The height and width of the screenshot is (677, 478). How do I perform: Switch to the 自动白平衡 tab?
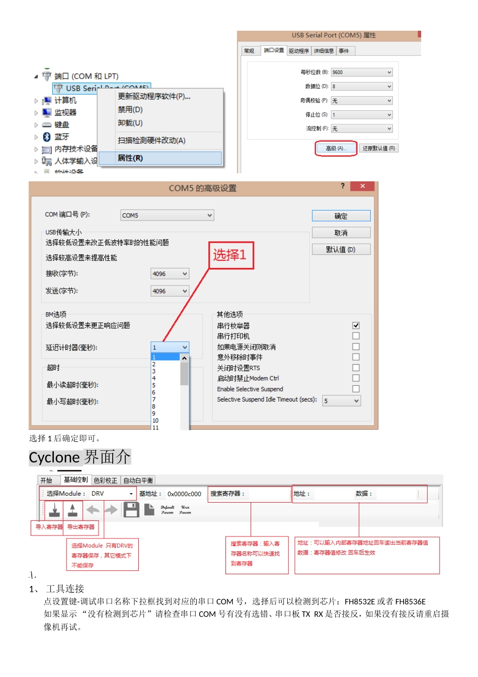click(x=138, y=481)
